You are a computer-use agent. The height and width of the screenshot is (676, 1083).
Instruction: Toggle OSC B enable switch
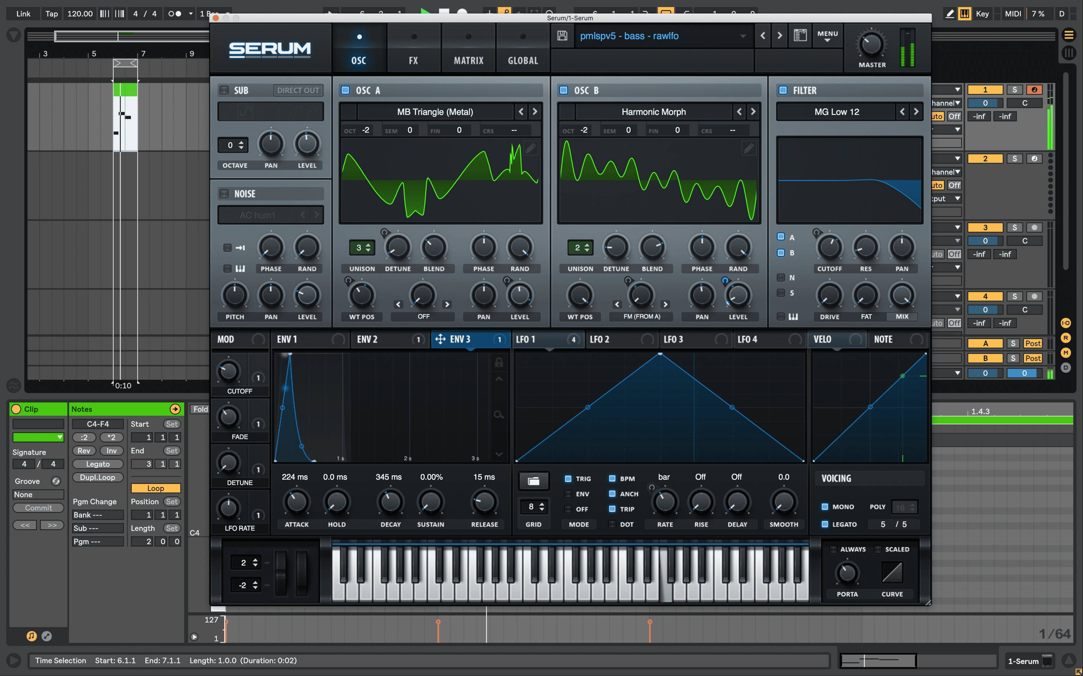point(564,90)
